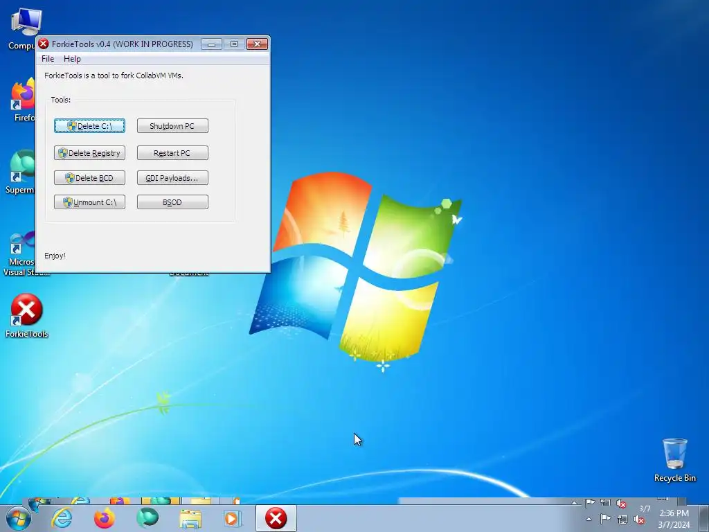This screenshot has height=532, width=709.
Task: Maximize the ForkieTools window
Action: (234, 44)
